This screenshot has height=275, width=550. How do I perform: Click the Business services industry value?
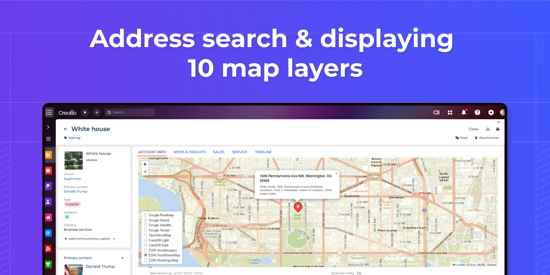click(78, 230)
